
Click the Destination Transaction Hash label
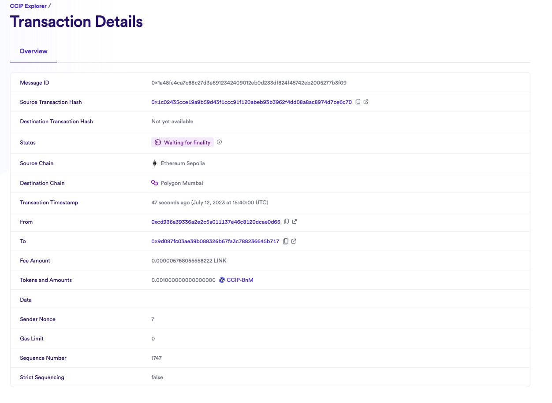tap(56, 122)
